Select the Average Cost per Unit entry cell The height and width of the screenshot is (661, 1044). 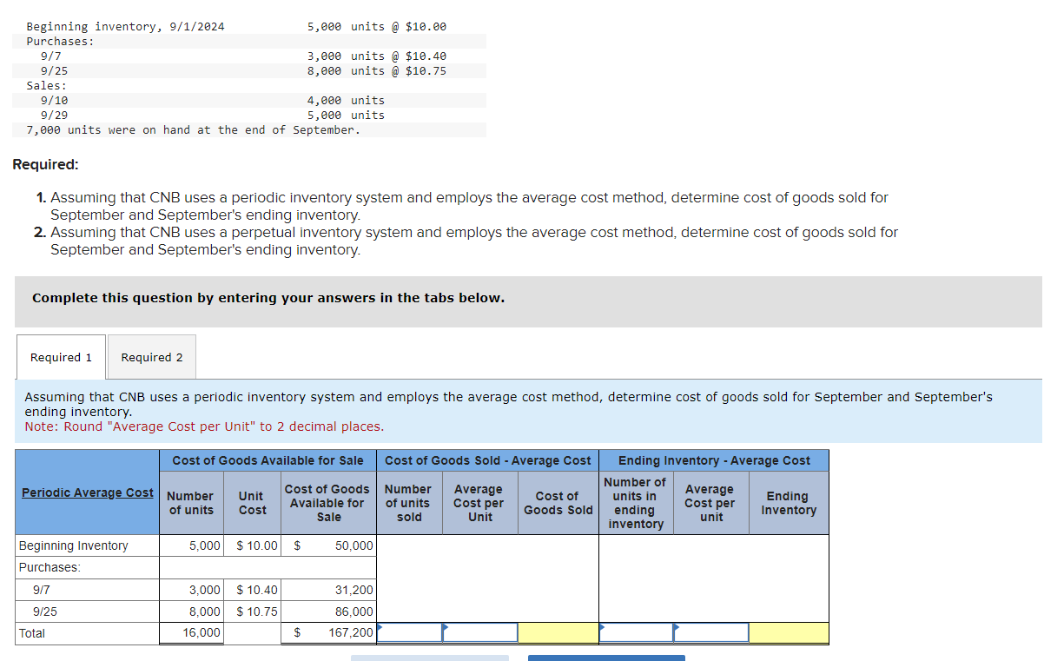pos(479,632)
